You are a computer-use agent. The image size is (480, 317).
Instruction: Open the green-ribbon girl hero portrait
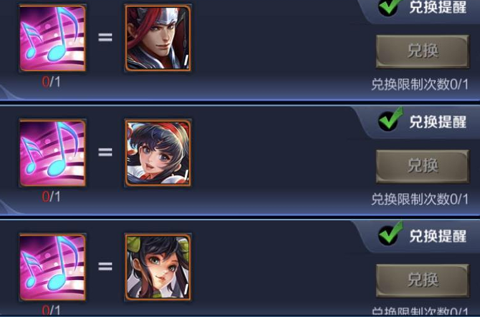pos(158,267)
